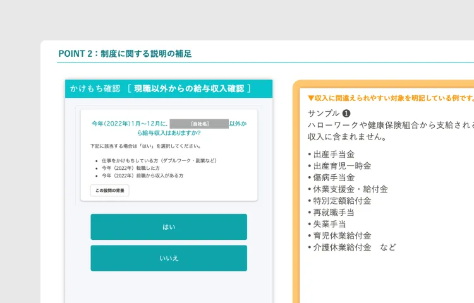Click the 介護休業給付金 list item
474x303 pixels.
point(341,247)
